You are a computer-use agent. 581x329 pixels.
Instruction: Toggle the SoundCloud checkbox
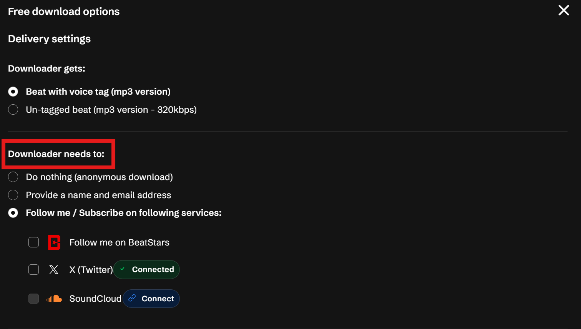pos(34,299)
